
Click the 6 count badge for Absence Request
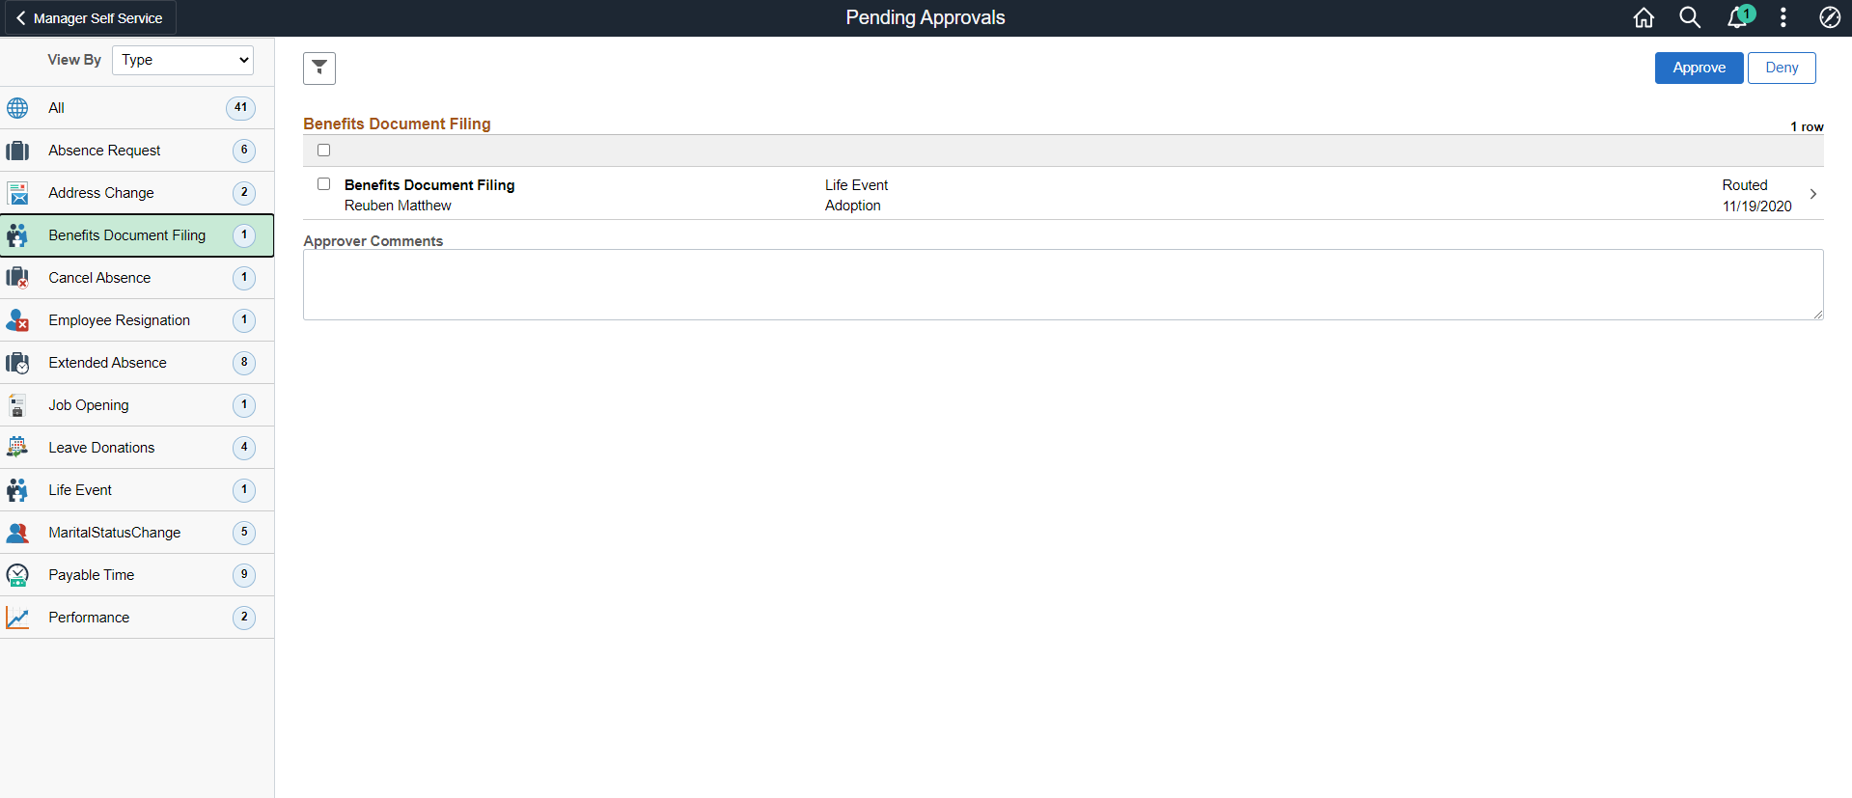244,151
